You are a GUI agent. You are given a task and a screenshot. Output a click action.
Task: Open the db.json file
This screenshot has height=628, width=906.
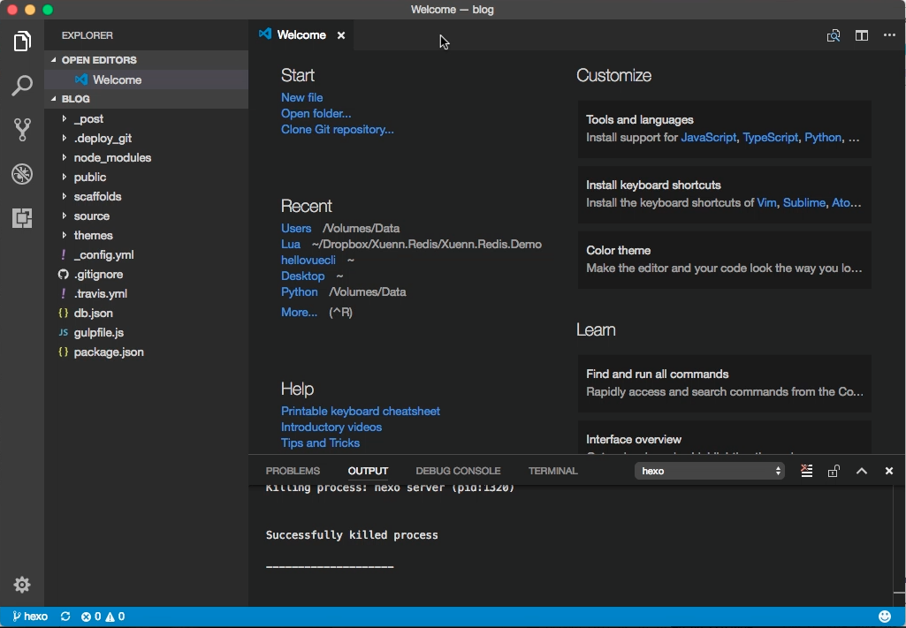[146, 313]
